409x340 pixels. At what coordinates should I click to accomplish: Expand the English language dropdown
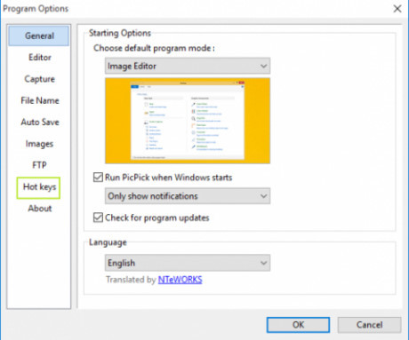tap(188, 263)
